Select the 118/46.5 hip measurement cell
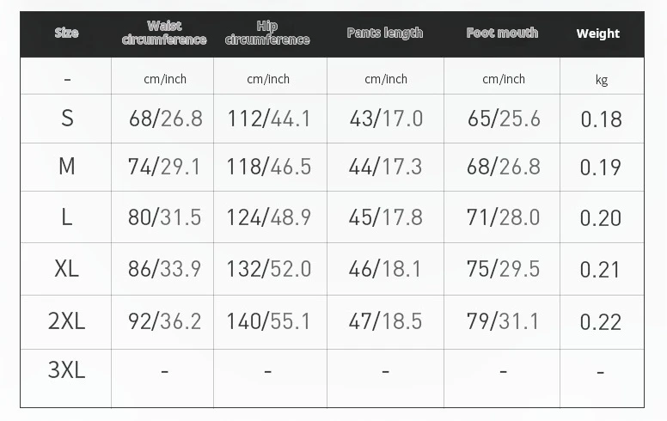The image size is (667, 421). pyautogui.click(x=269, y=167)
